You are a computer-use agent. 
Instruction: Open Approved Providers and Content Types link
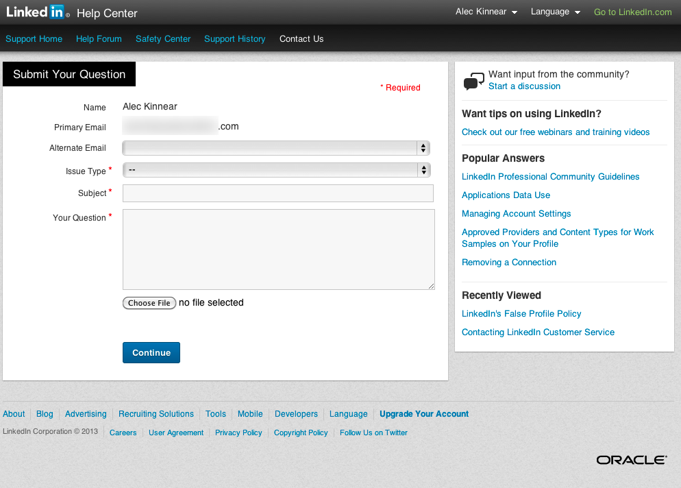[x=558, y=238]
